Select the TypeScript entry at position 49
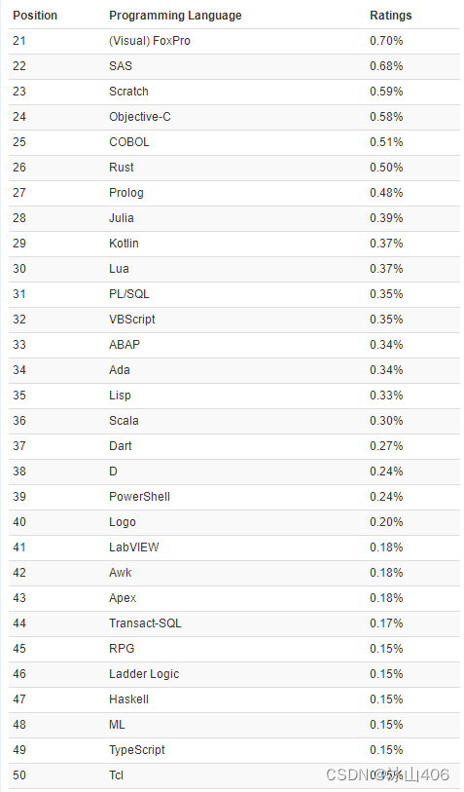Viewport: 464px width, 792px height. click(x=137, y=750)
